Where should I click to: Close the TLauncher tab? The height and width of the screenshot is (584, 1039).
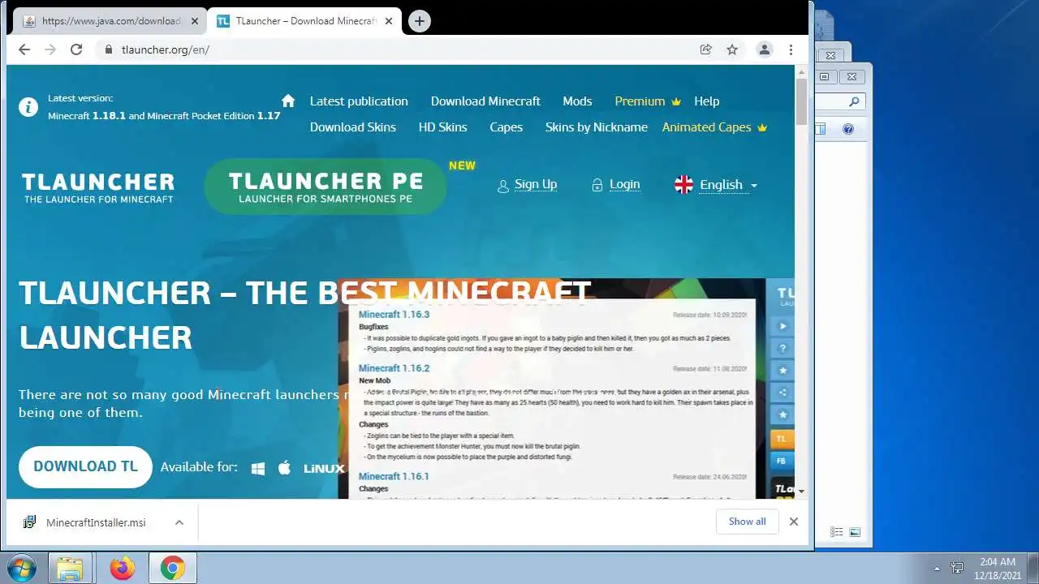point(389,21)
